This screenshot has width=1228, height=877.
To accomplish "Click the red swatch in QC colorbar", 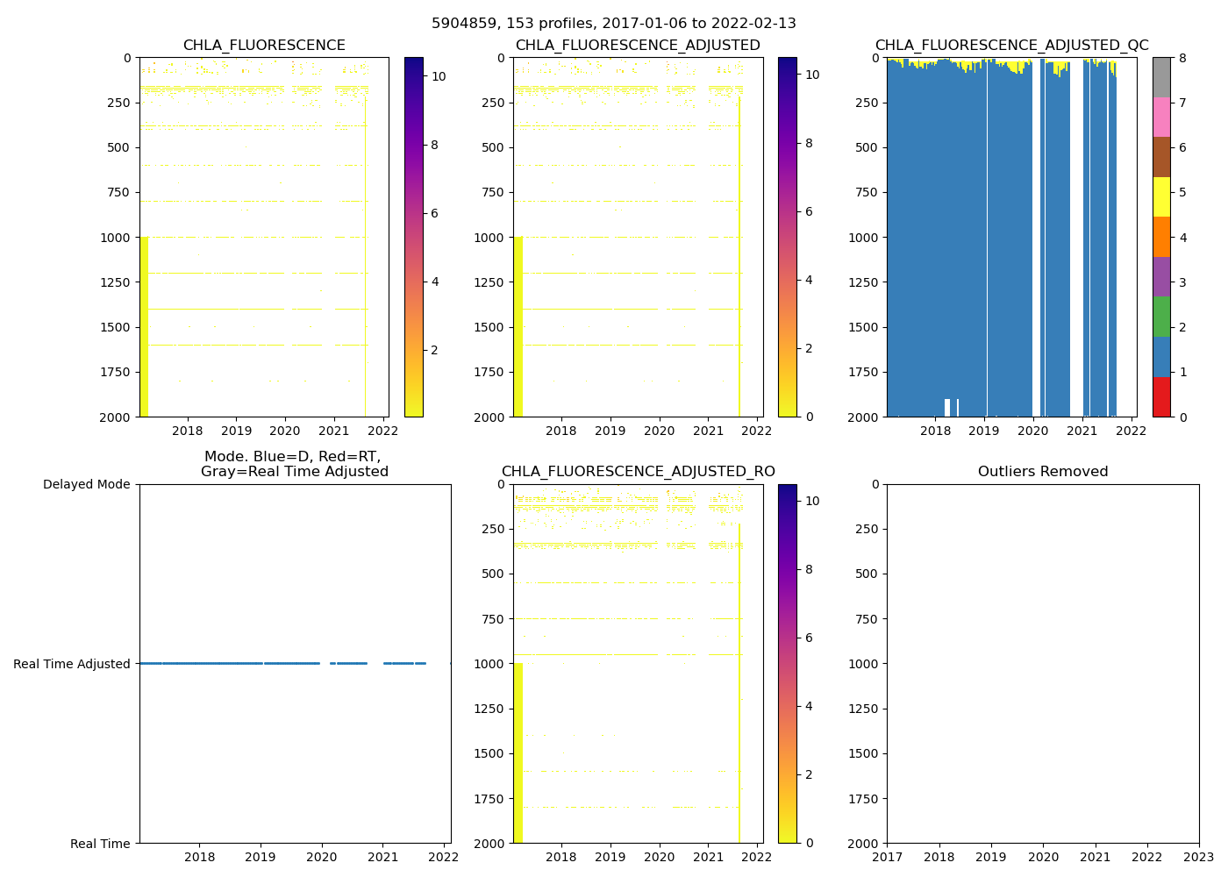I will click(x=1161, y=396).
